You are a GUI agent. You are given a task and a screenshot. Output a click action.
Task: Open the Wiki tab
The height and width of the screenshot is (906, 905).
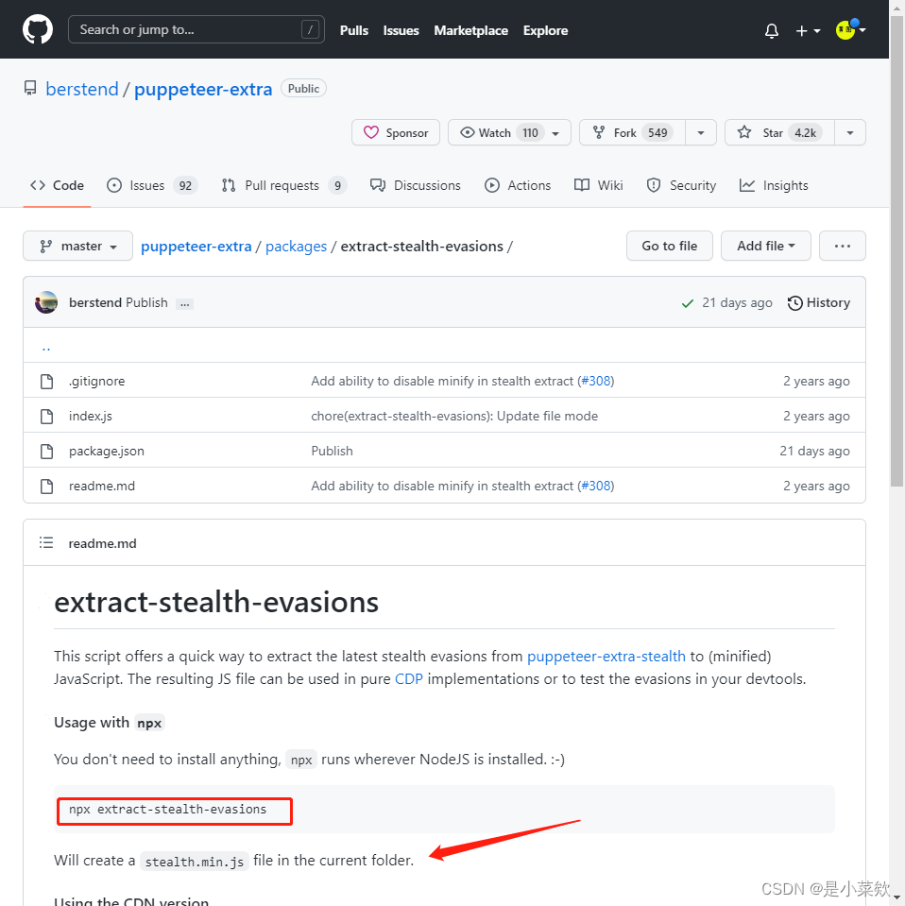(598, 185)
